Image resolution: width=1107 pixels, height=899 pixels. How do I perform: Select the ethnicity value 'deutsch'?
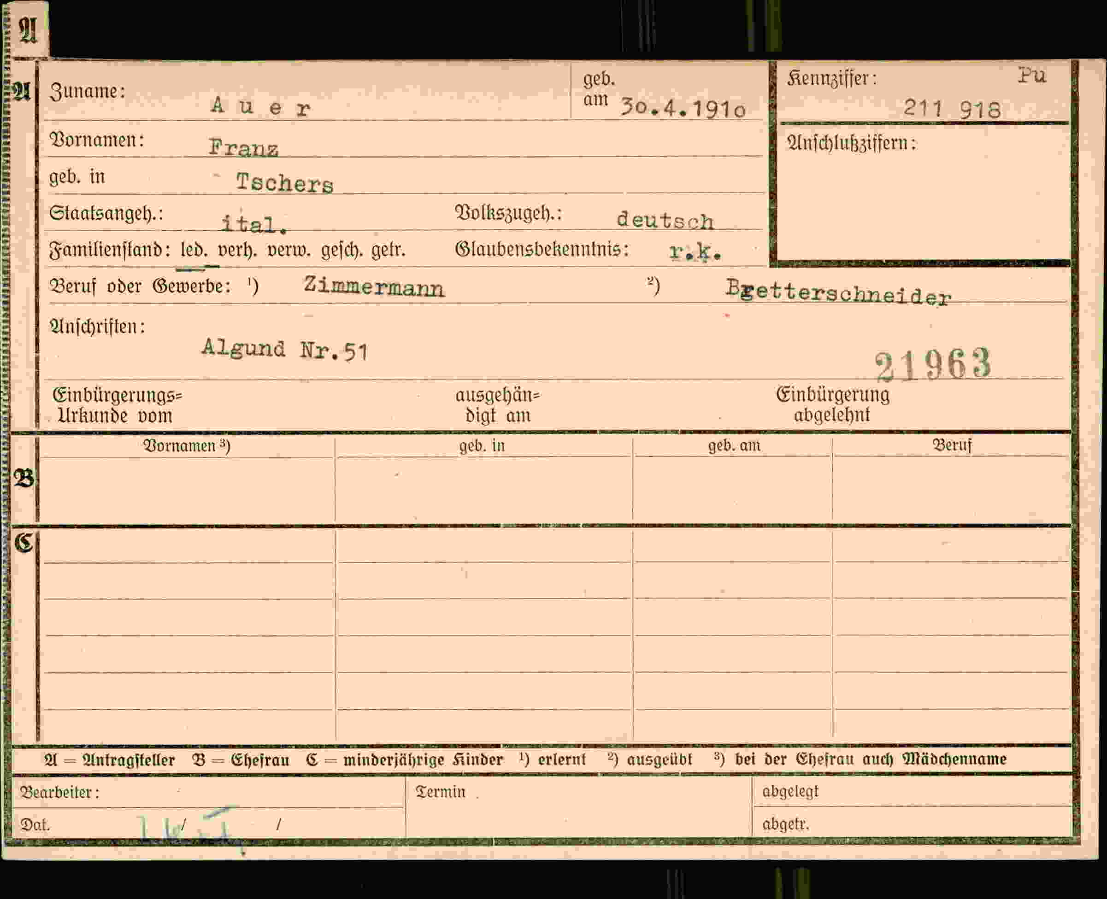pyautogui.click(x=665, y=220)
